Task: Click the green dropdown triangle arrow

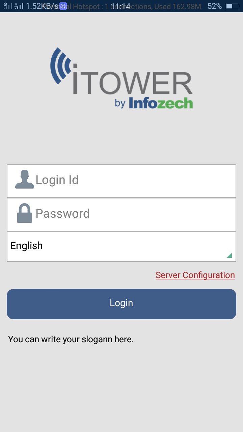Action: (230, 255)
